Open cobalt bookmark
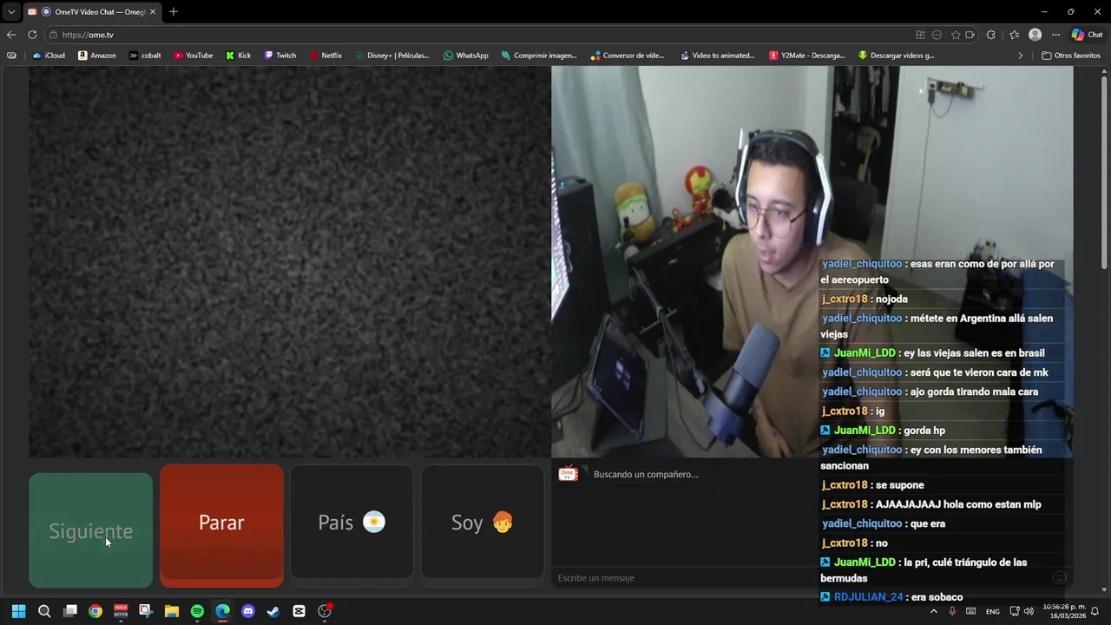Viewport: 1111px width, 625px height. [144, 56]
